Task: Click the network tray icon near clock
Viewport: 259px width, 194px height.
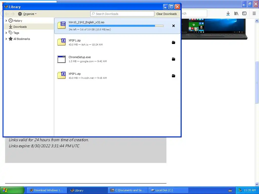Action: tap(240, 190)
